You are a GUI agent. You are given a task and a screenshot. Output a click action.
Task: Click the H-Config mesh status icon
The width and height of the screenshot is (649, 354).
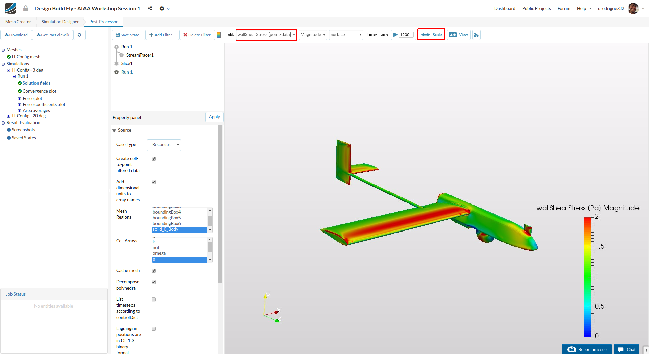[x=9, y=57]
